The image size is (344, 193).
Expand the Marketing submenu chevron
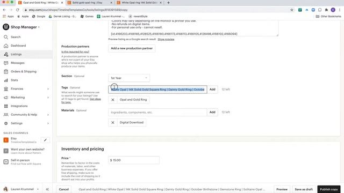(x=48, y=98)
